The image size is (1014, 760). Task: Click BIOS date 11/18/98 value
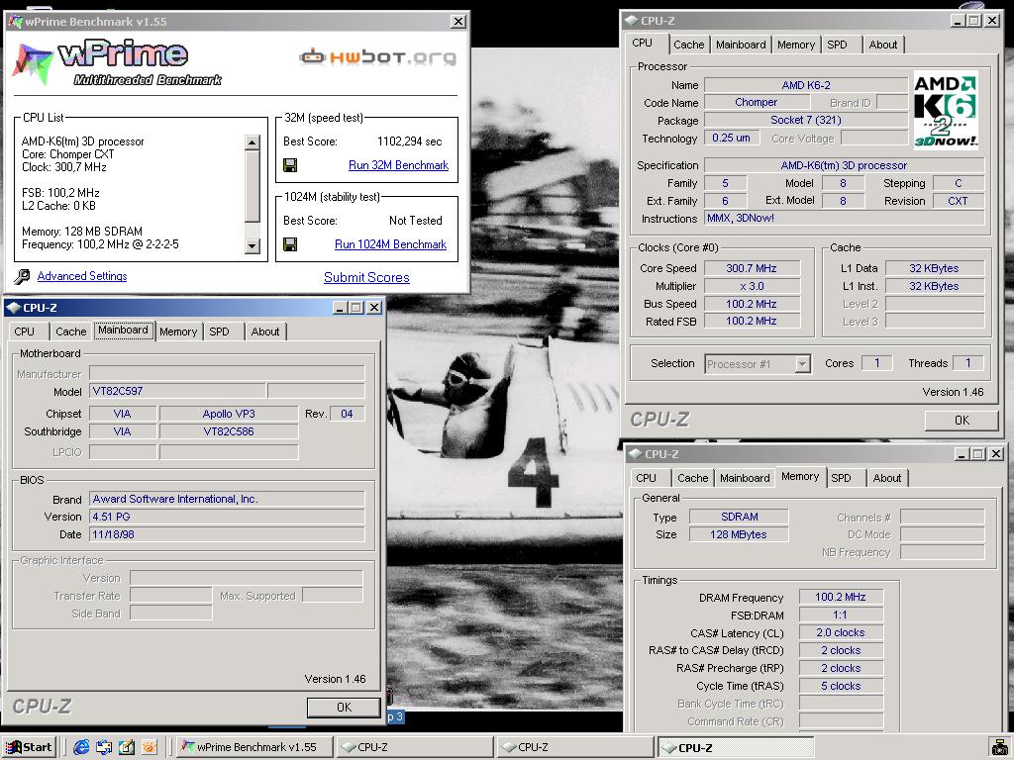(227, 534)
